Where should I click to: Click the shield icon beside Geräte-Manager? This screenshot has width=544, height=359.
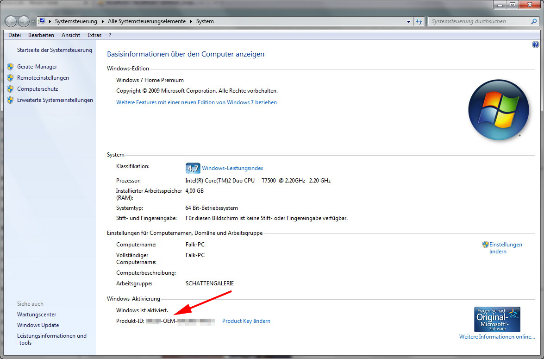(10, 67)
